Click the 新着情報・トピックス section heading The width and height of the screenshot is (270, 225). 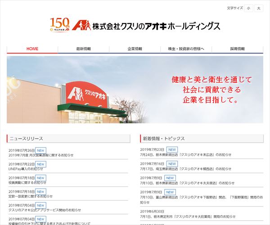[202, 139]
